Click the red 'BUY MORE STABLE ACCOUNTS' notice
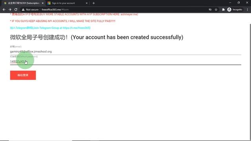This screenshot has height=141, width=251. click(74, 14)
